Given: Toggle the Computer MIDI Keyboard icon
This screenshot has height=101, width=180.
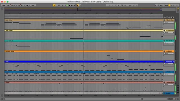Looking at the screenshot, I should 158,5.
